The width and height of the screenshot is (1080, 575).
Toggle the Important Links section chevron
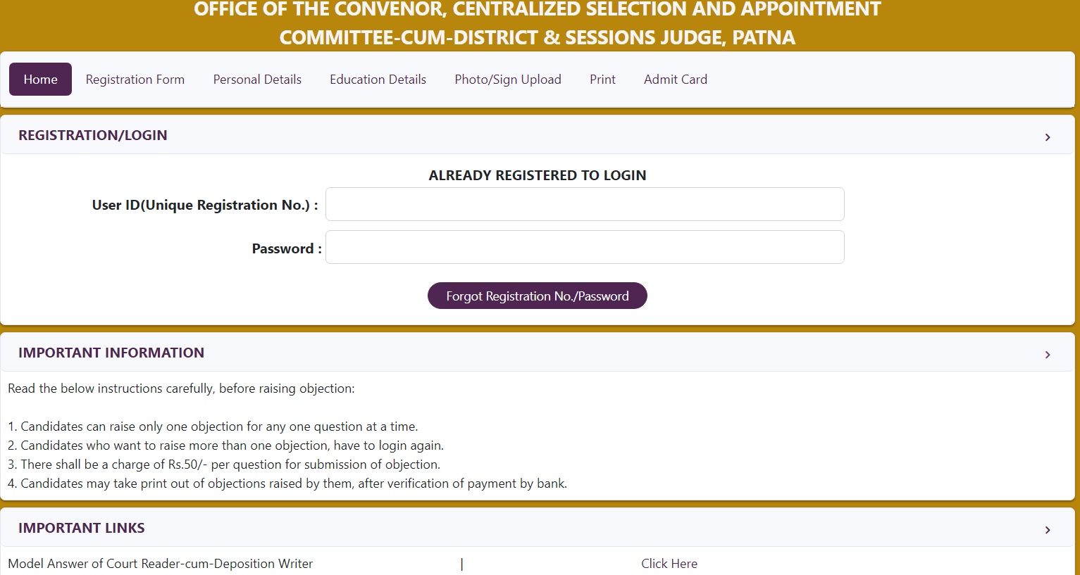[x=1048, y=530]
